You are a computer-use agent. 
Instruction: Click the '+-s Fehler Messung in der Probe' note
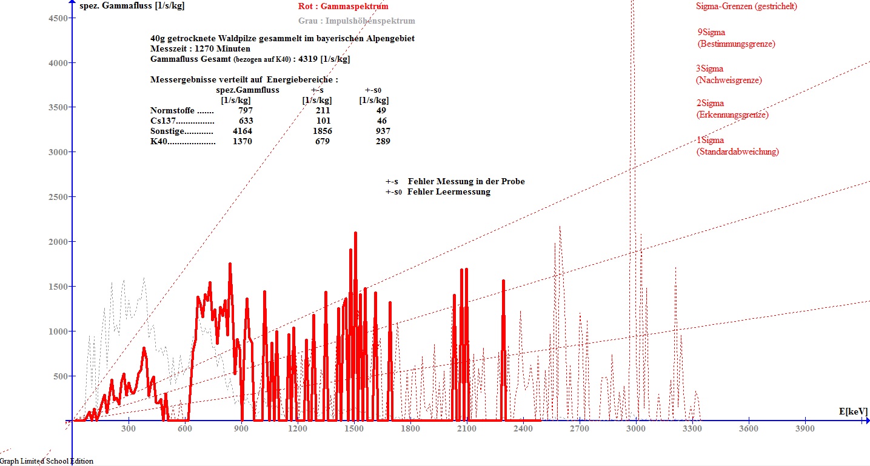(455, 182)
